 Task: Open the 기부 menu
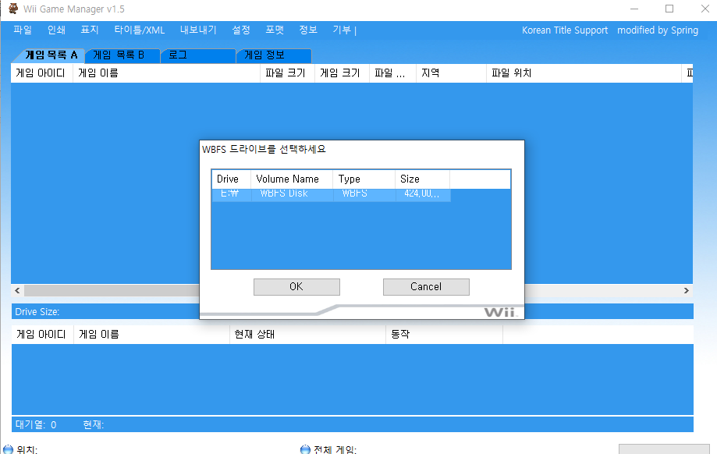(x=342, y=30)
